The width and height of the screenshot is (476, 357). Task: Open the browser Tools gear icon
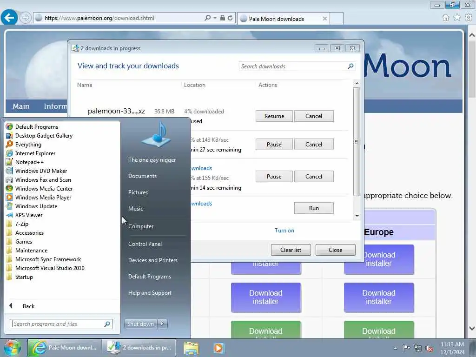(x=469, y=18)
